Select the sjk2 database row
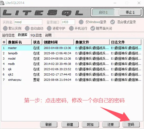This screenshot has height=129, width=144. (x=72, y=74)
